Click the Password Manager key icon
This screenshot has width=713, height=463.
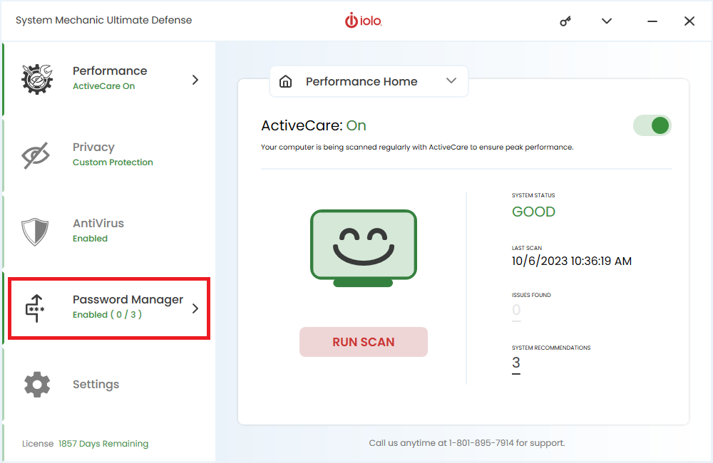35,308
